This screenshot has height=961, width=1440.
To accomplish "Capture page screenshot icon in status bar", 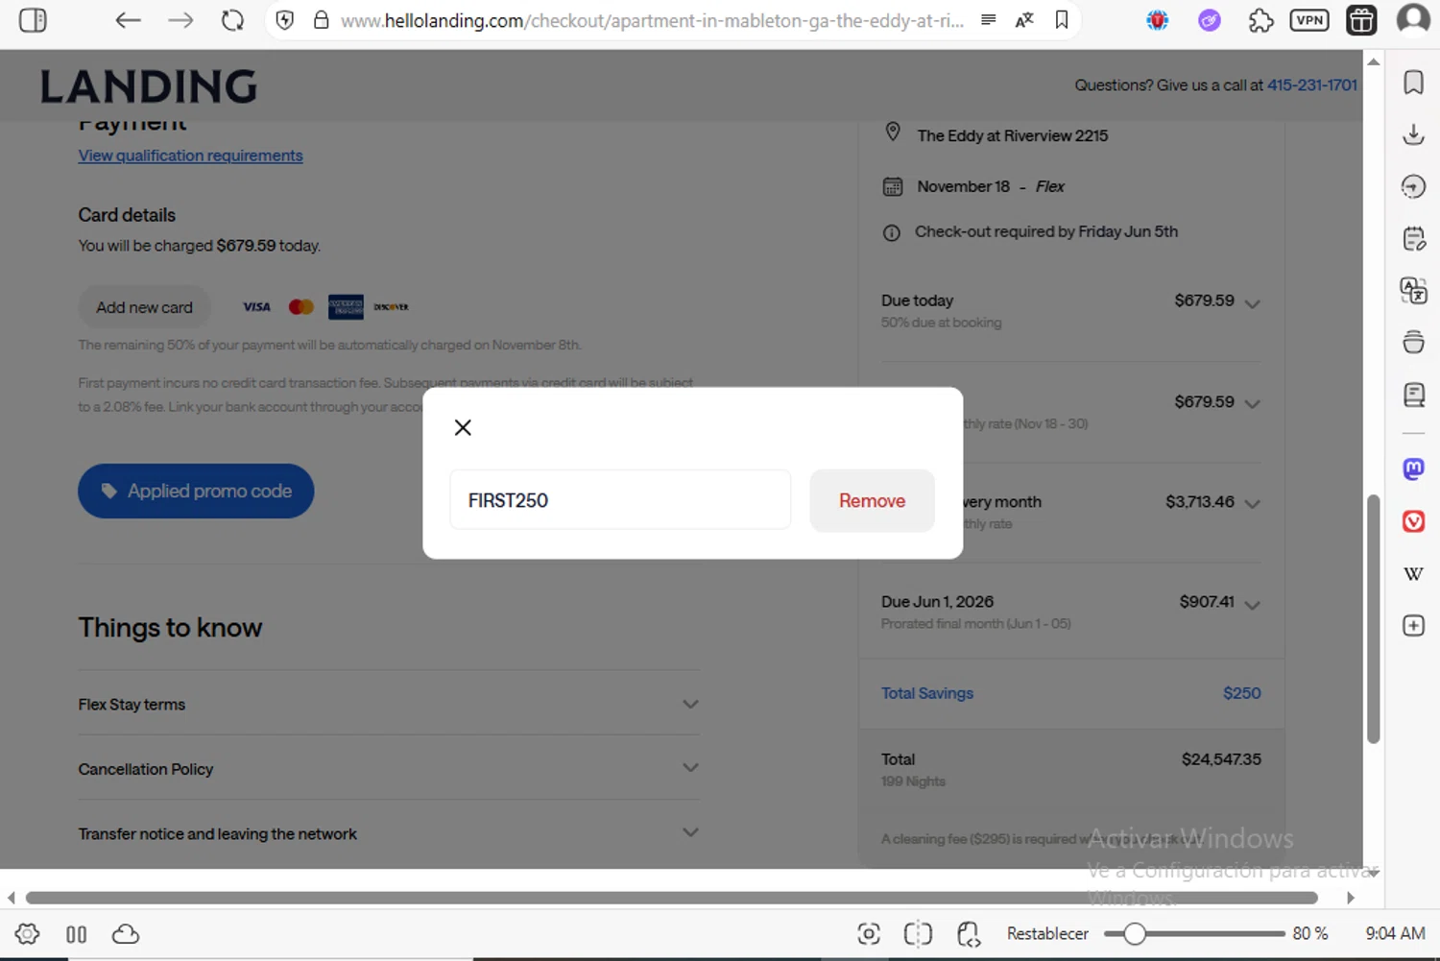I will pyautogui.click(x=869, y=934).
